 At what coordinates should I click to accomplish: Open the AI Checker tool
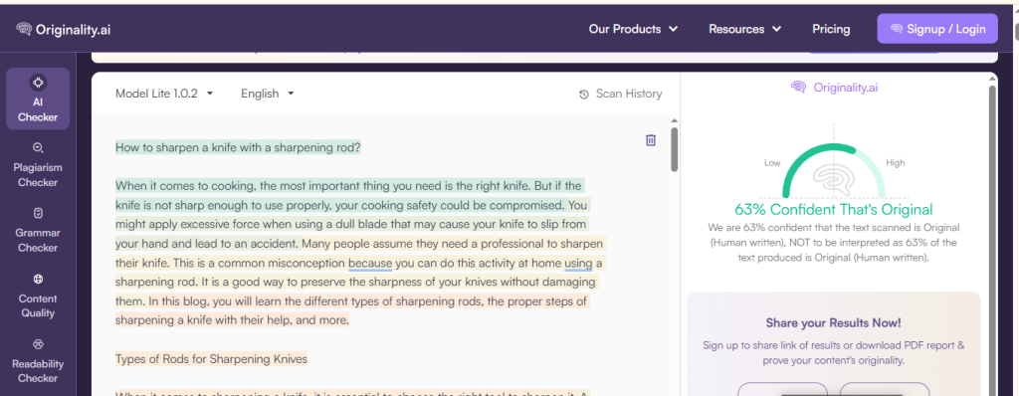coord(38,99)
